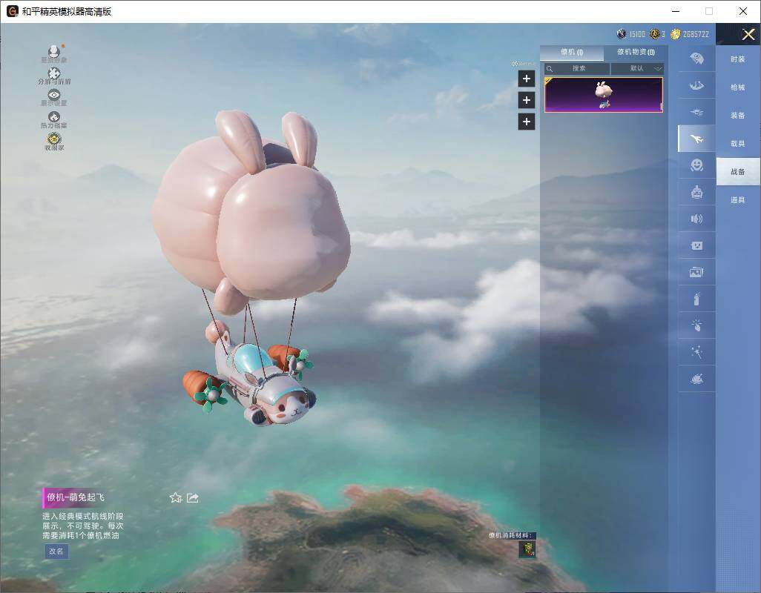The height and width of the screenshot is (593, 761).
Task: Open the tapping hand effect category icon
Action: point(696,325)
